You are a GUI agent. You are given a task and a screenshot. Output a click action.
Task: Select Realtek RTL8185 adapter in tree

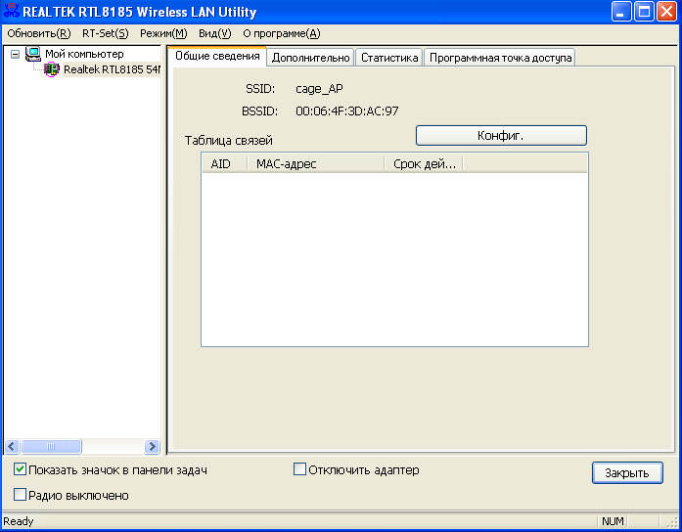pyautogui.click(x=113, y=69)
